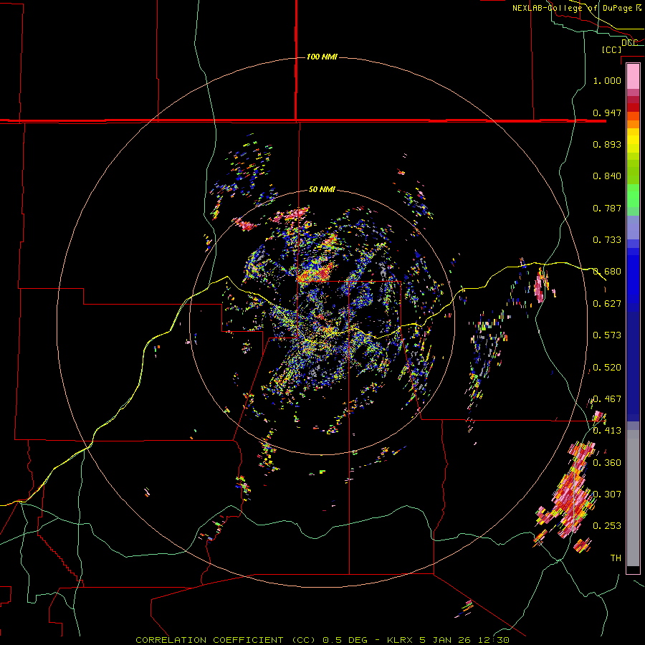Click the 0.307 scale value

coord(607,494)
